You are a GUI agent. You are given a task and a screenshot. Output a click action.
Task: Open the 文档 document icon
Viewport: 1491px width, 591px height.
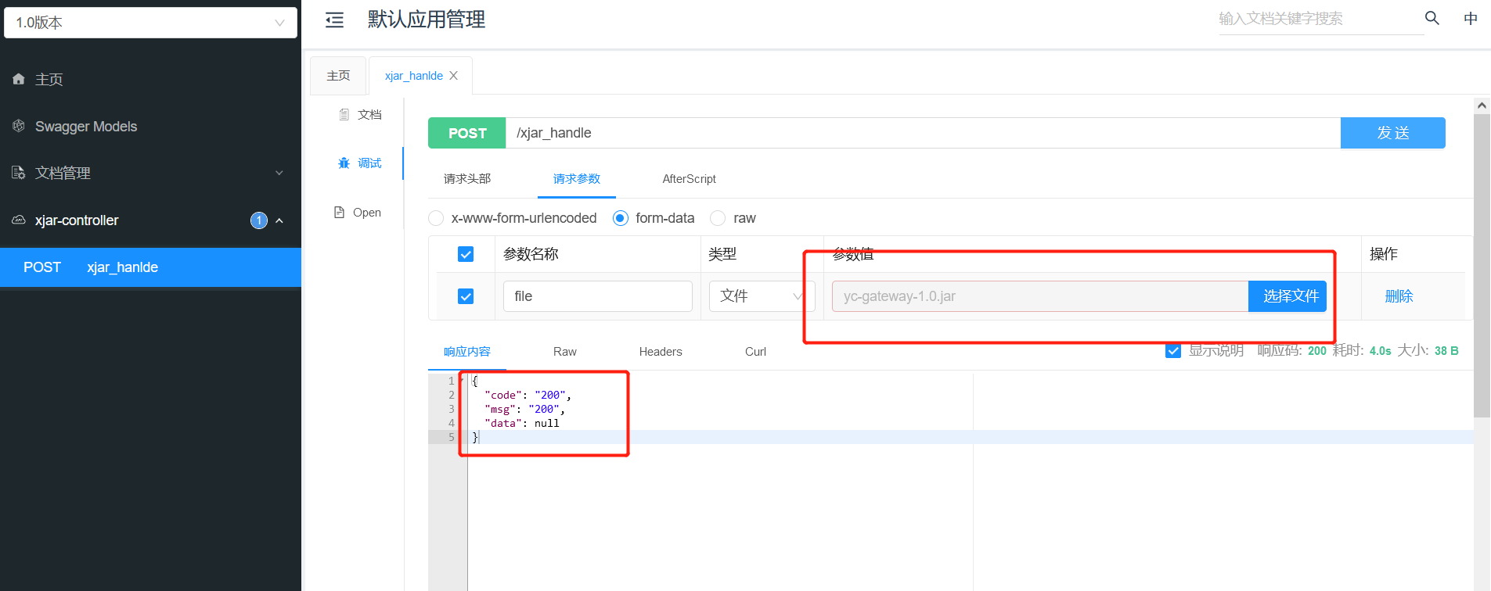click(344, 114)
